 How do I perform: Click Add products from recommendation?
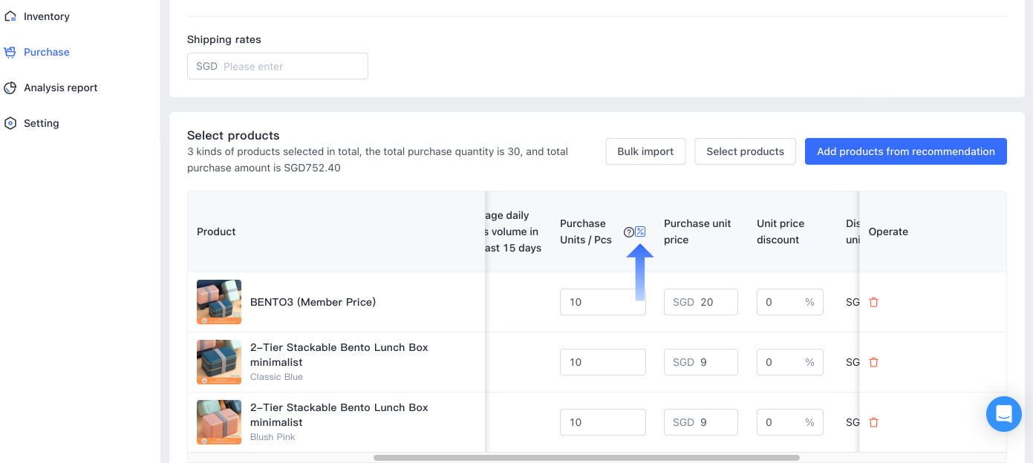[905, 151]
